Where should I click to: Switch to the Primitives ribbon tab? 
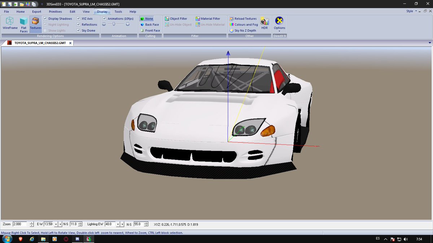(55, 12)
